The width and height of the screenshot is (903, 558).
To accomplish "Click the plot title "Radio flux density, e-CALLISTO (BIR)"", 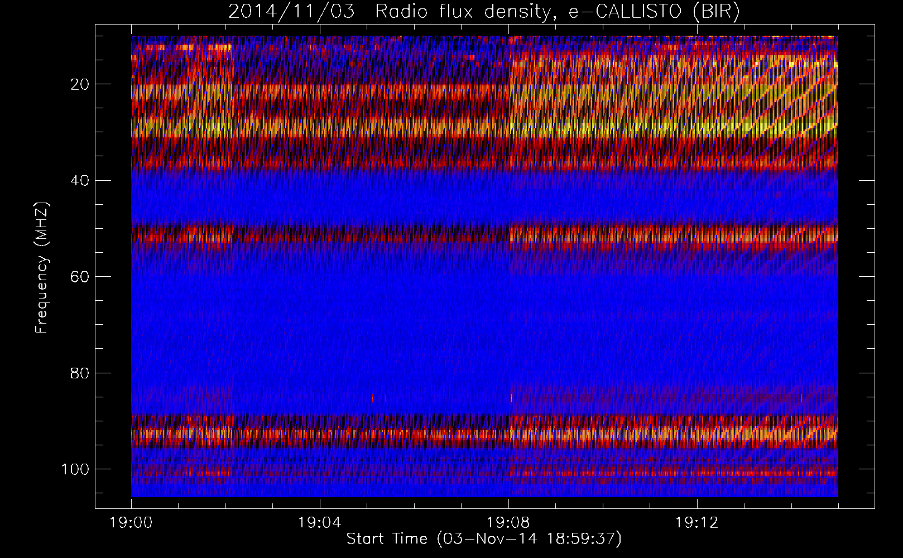I will click(557, 12).
